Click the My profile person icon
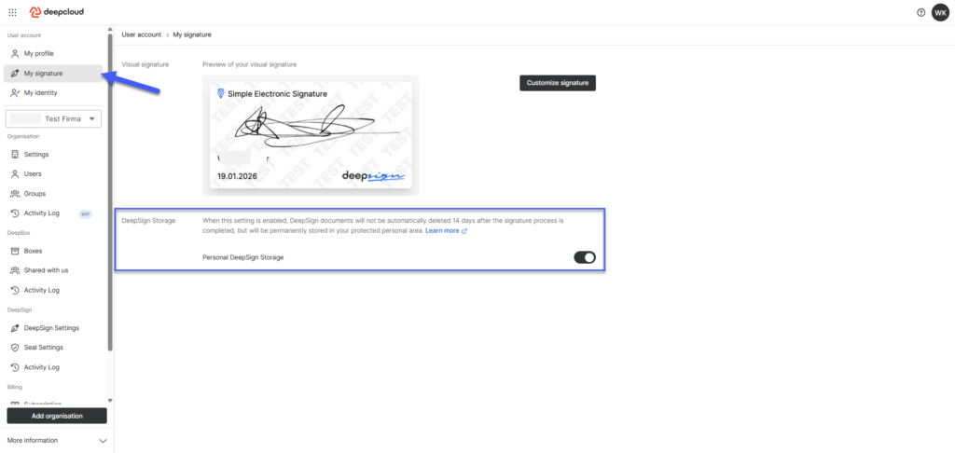The height and width of the screenshot is (453, 955). point(15,53)
